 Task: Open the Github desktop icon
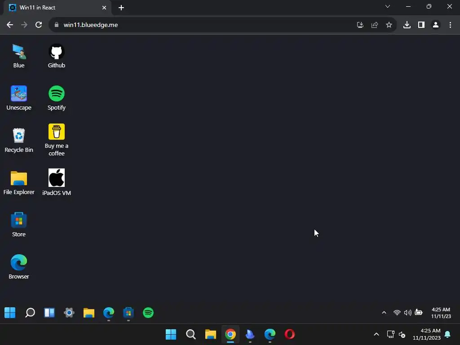[56, 56]
